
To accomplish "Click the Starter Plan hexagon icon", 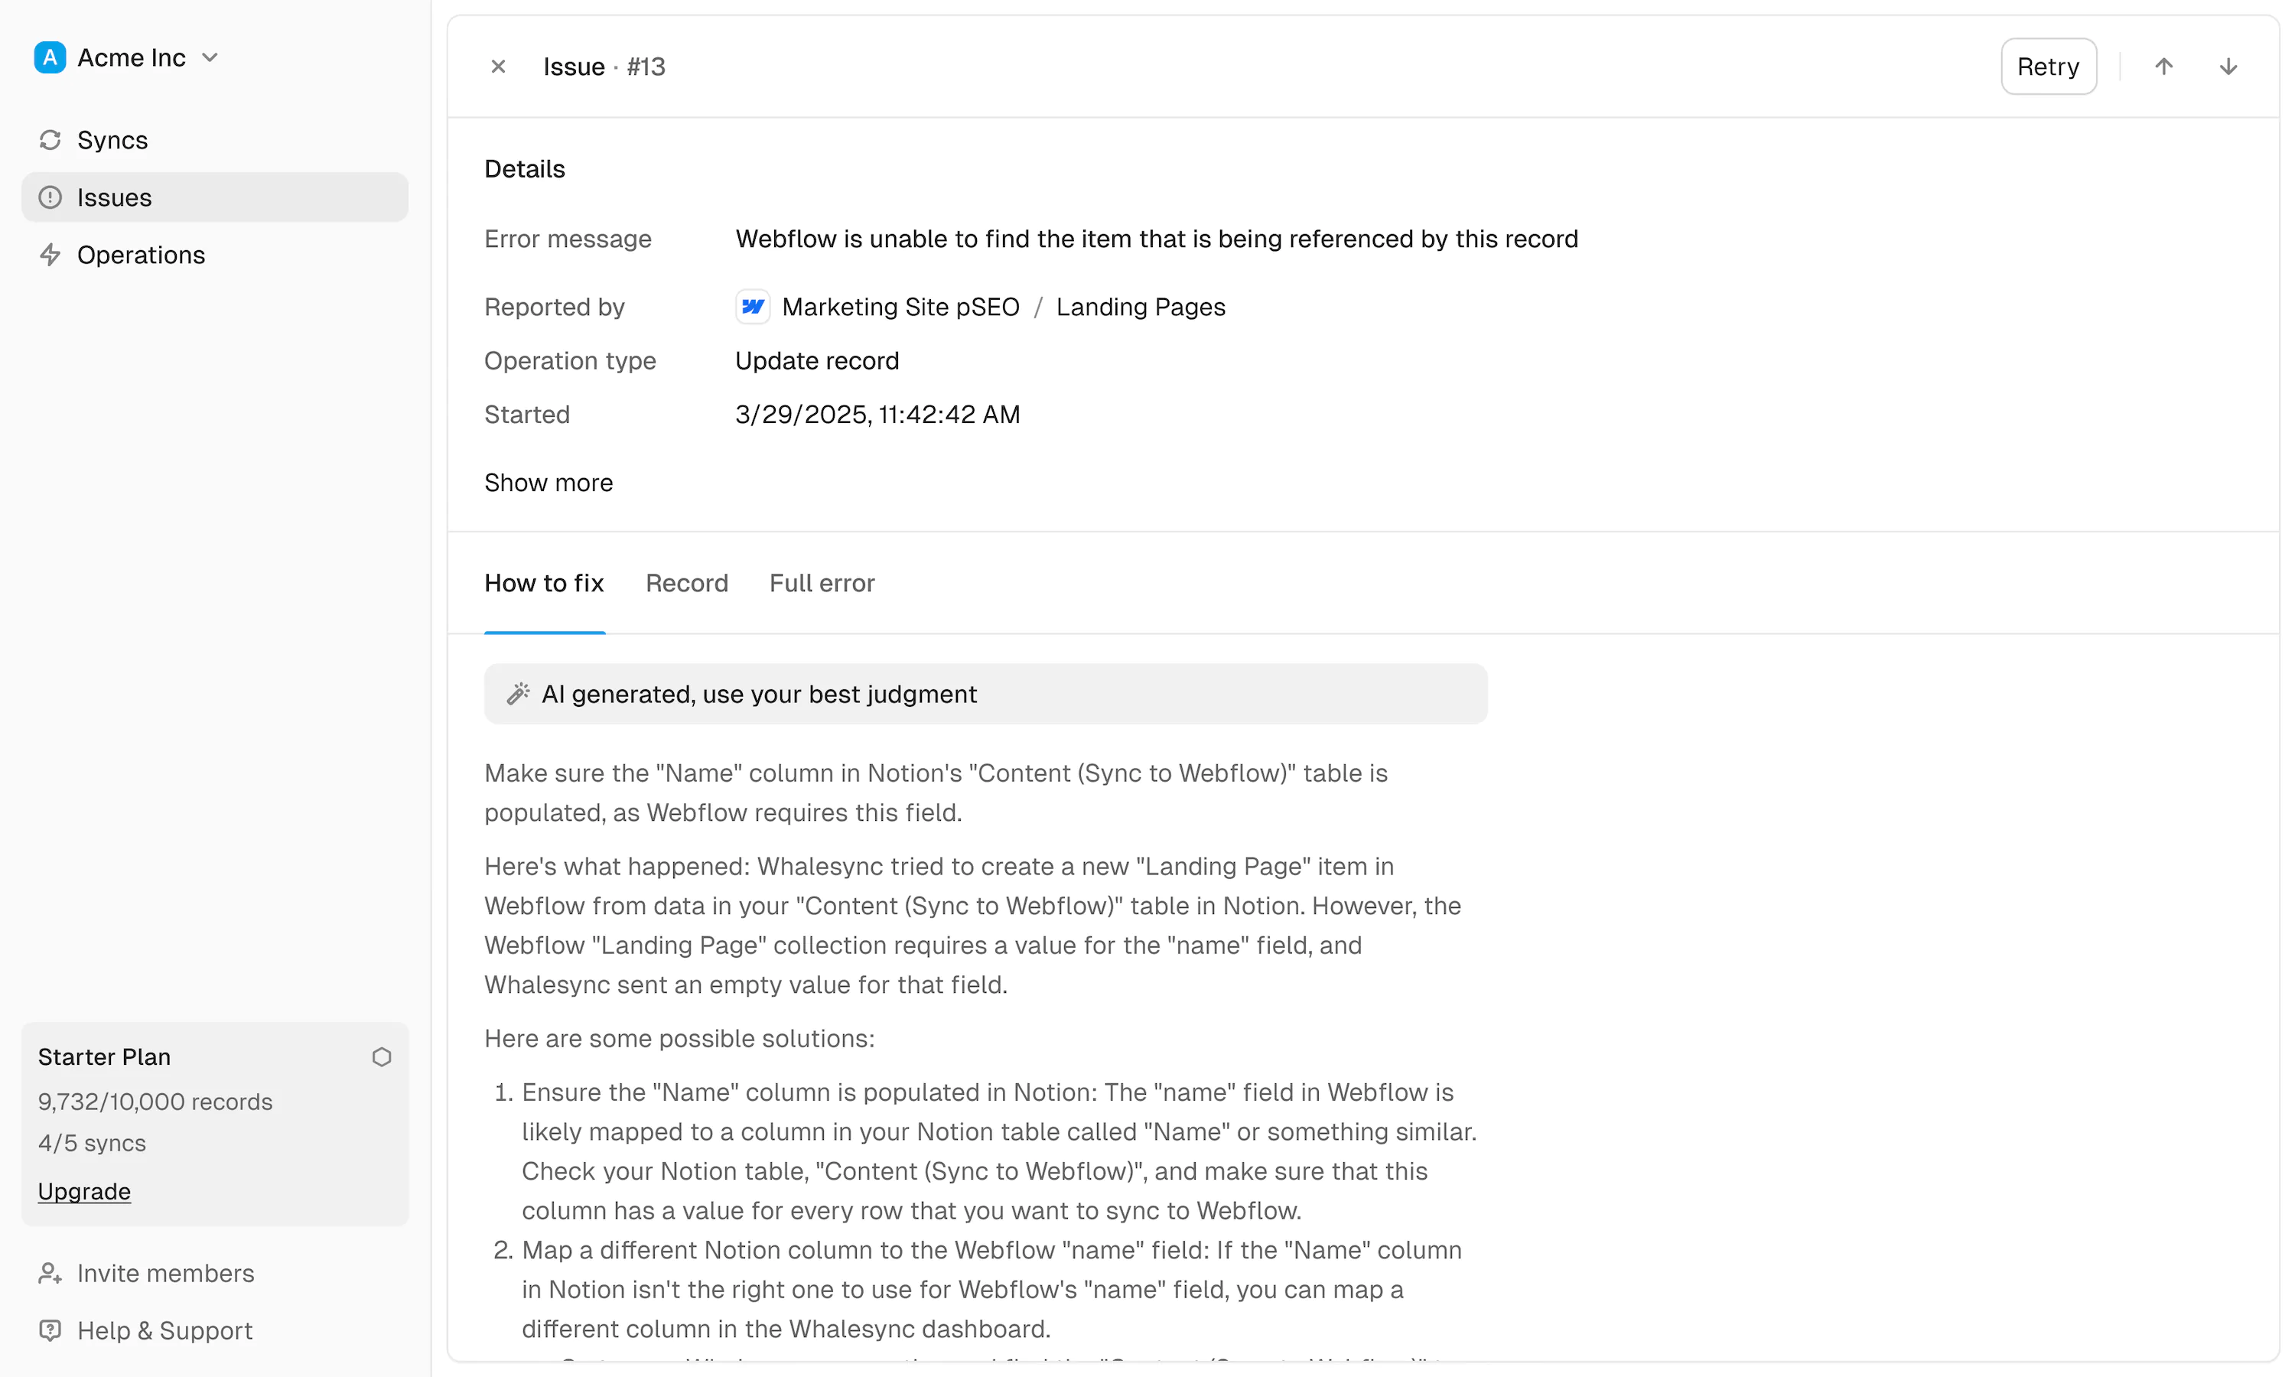I will tap(381, 1058).
